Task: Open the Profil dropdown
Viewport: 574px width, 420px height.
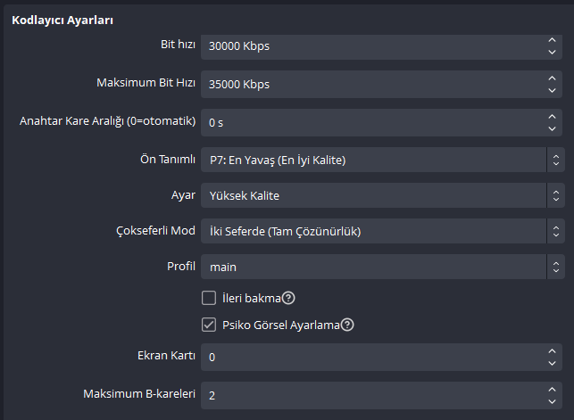Action: pos(382,267)
